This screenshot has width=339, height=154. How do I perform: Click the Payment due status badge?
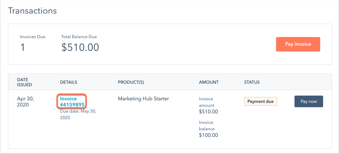click(x=260, y=101)
